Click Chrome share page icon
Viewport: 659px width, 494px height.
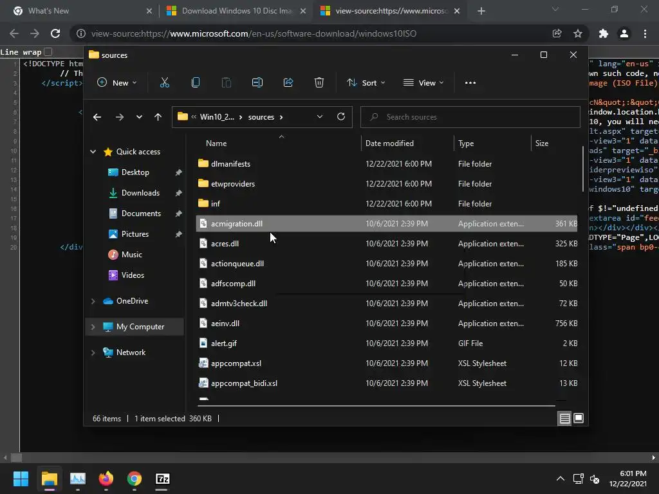pyautogui.click(x=557, y=33)
